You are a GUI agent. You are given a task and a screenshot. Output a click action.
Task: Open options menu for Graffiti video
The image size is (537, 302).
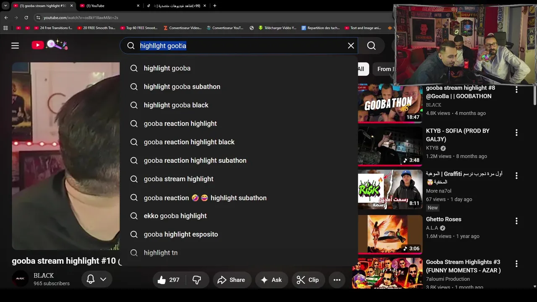click(516, 175)
